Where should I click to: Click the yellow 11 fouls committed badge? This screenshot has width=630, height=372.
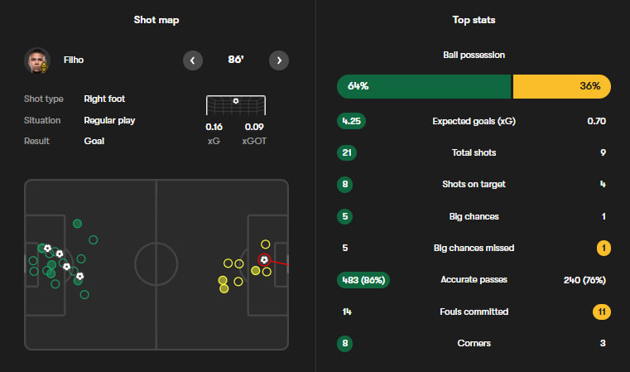click(602, 312)
